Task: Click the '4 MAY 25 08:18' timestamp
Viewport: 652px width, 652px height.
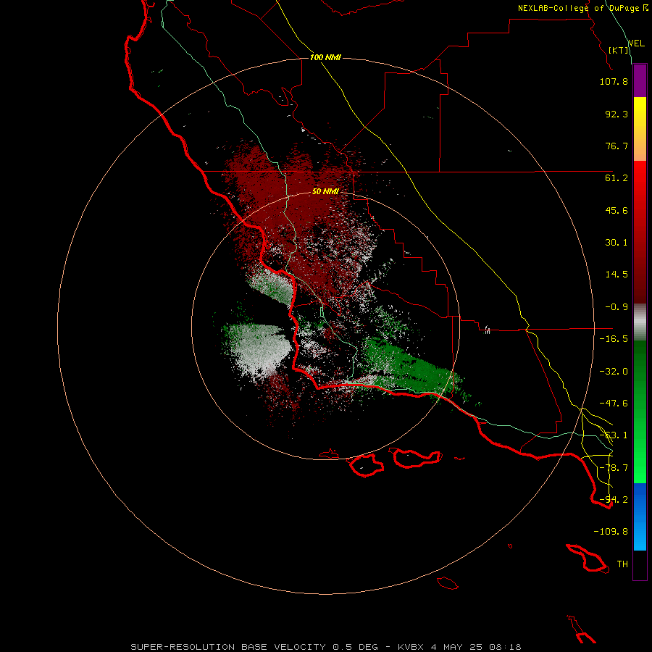Action: [476, 647]
